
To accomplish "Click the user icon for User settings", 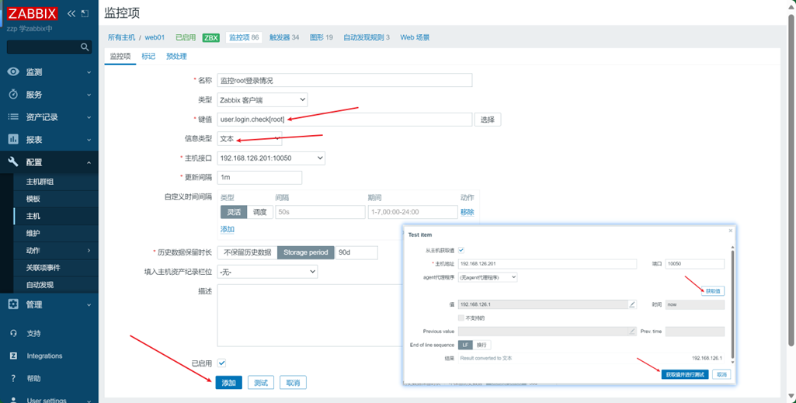I will click(14, 400).
